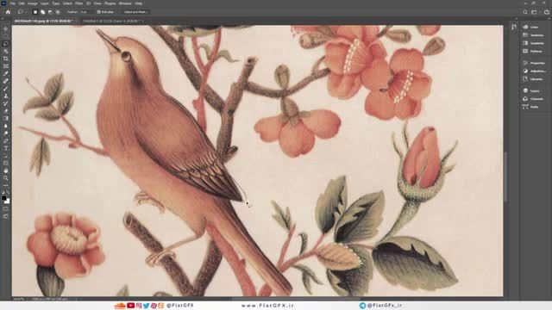Open the Adjustments panel
The height and width of the screenshot is (310, 552).
[535, 71]
